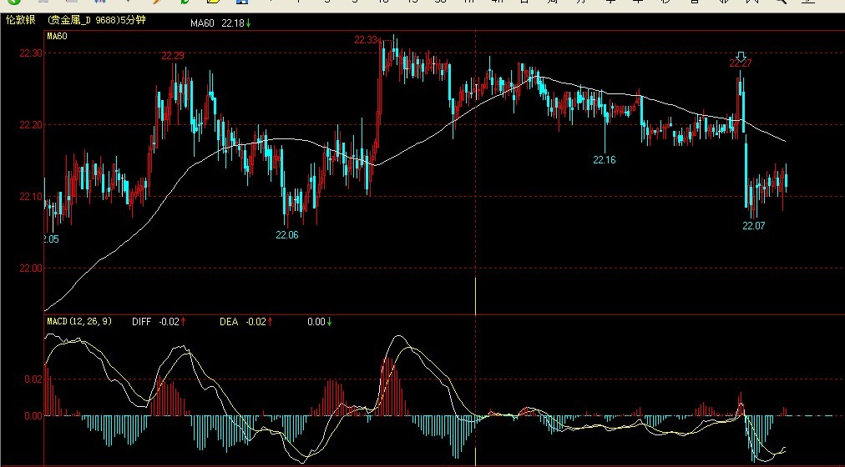Click the 伦敦银 instrument title
845x467 pixels.
[21, 21]
